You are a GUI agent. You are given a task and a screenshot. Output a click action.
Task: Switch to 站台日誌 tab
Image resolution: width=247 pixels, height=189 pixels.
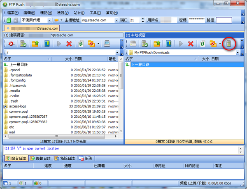16,158
